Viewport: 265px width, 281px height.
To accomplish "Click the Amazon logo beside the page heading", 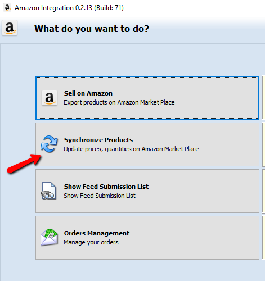I will [x=10, y=28].
